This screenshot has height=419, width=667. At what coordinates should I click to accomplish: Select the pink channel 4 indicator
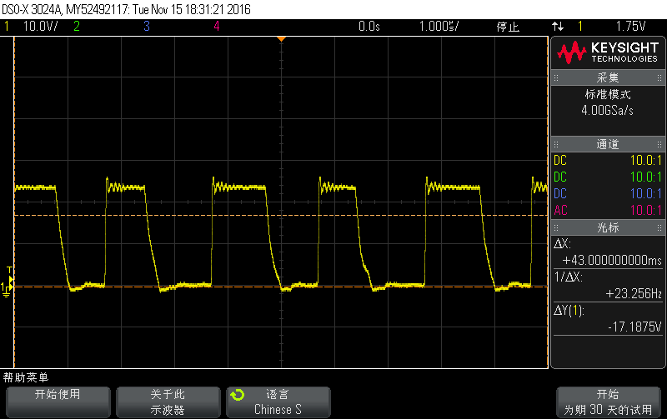[x=217, y=27]
